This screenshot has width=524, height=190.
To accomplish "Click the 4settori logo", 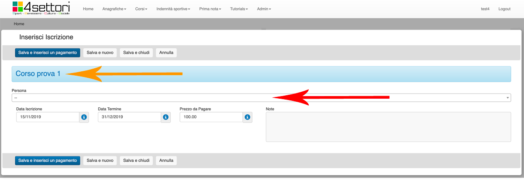I will coord(41,9).
